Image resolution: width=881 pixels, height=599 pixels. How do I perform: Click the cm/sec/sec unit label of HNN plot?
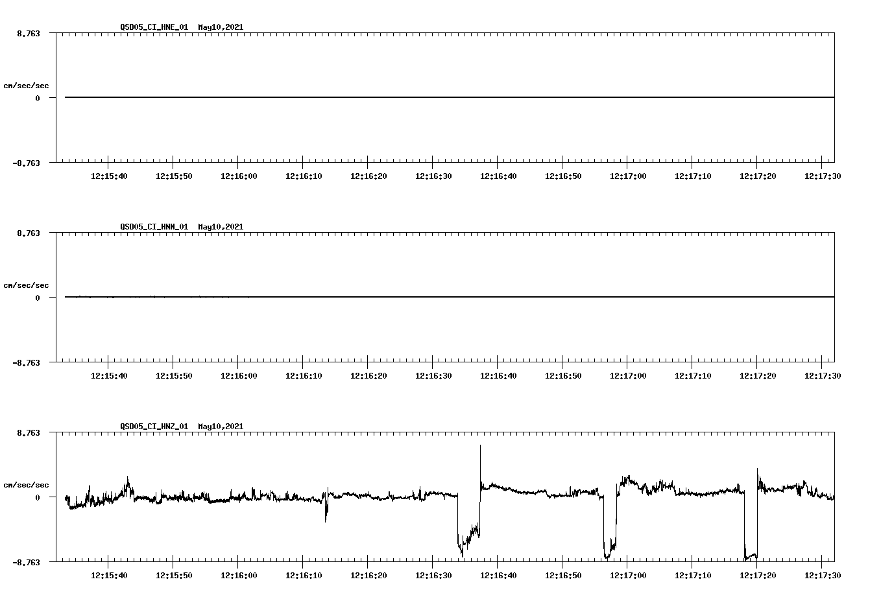(x=26, y=285)
